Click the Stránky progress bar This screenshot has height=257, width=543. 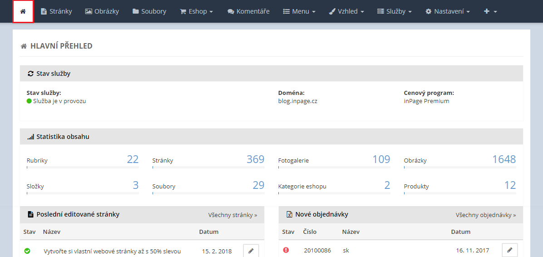click(208, 168)
